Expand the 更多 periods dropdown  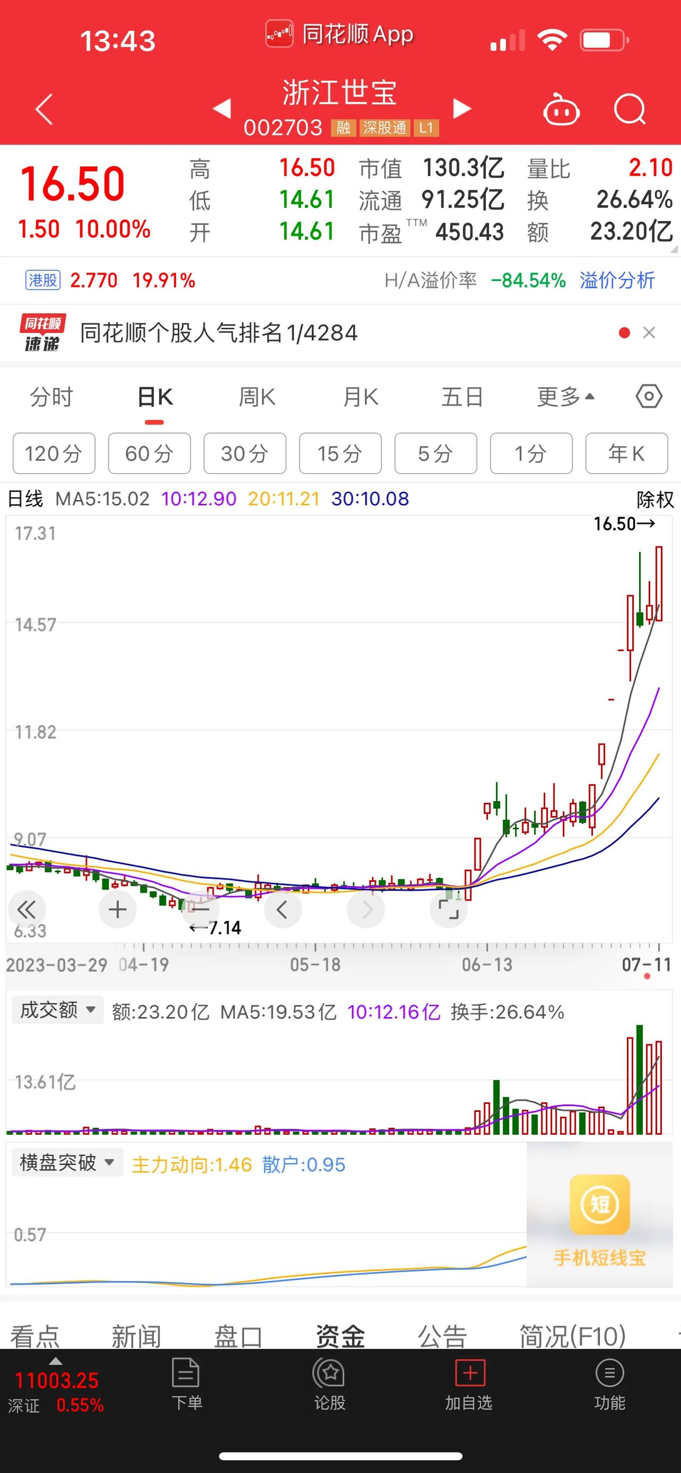[566, 397]
